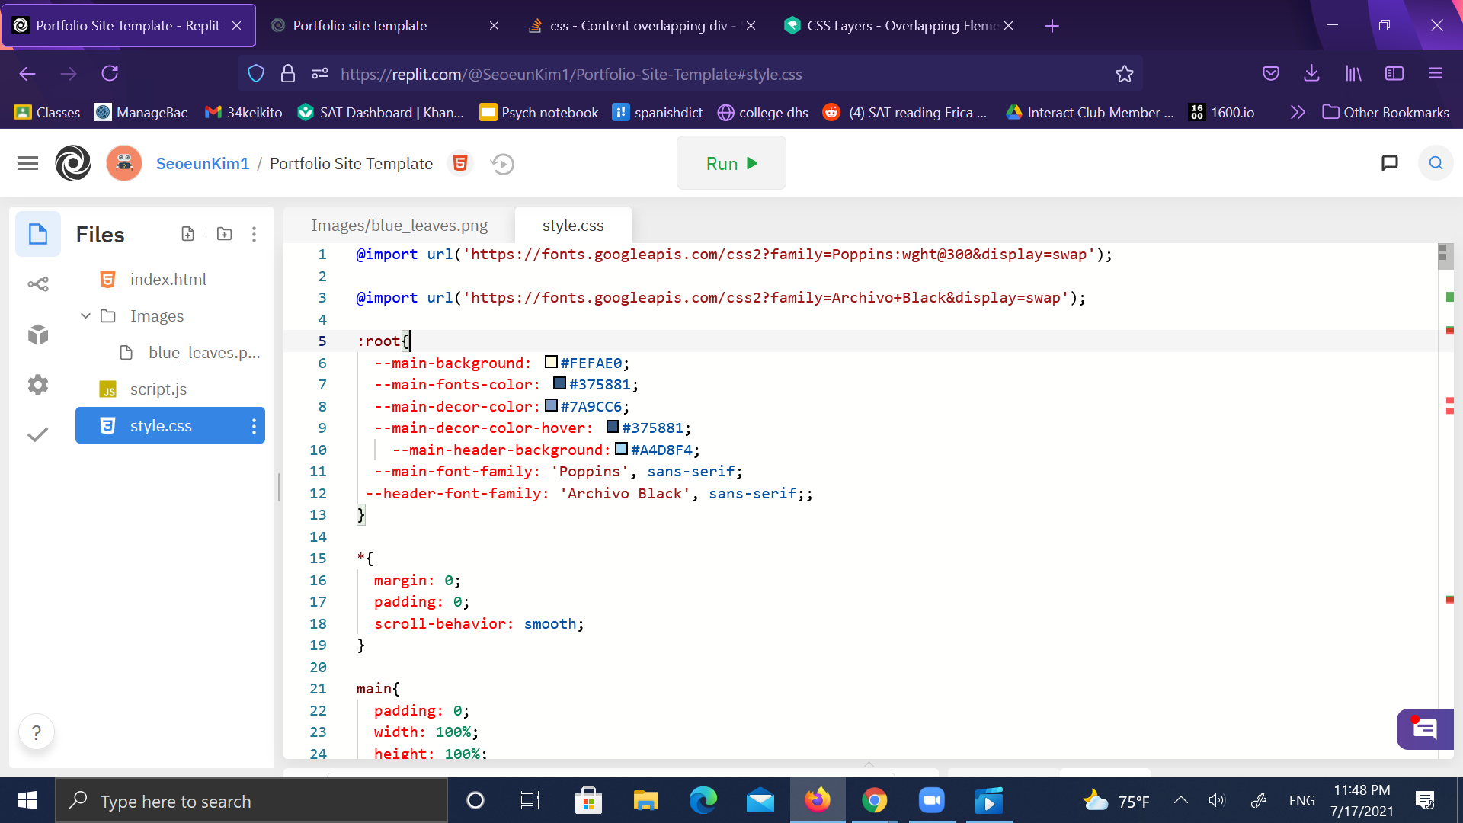
Task: Click the #7A9CC6 color swatch
Action: (552, 405)
